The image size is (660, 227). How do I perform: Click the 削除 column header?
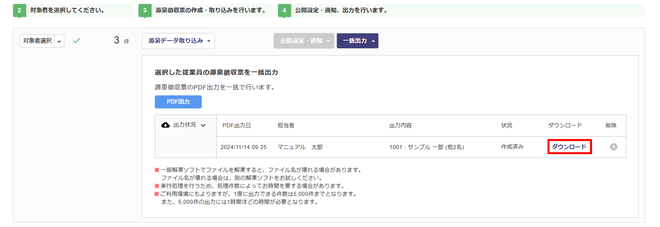[x=611, y=126]
